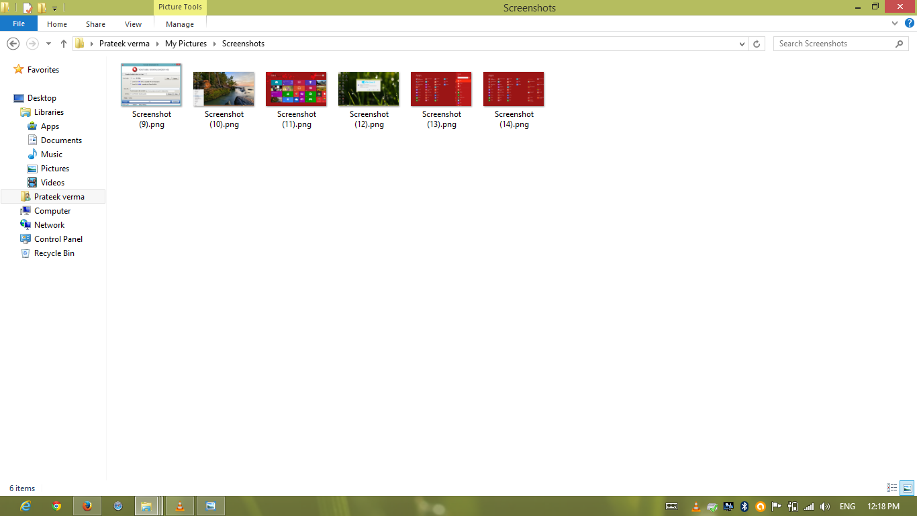Switch to details view layout

tap(892, 488)
